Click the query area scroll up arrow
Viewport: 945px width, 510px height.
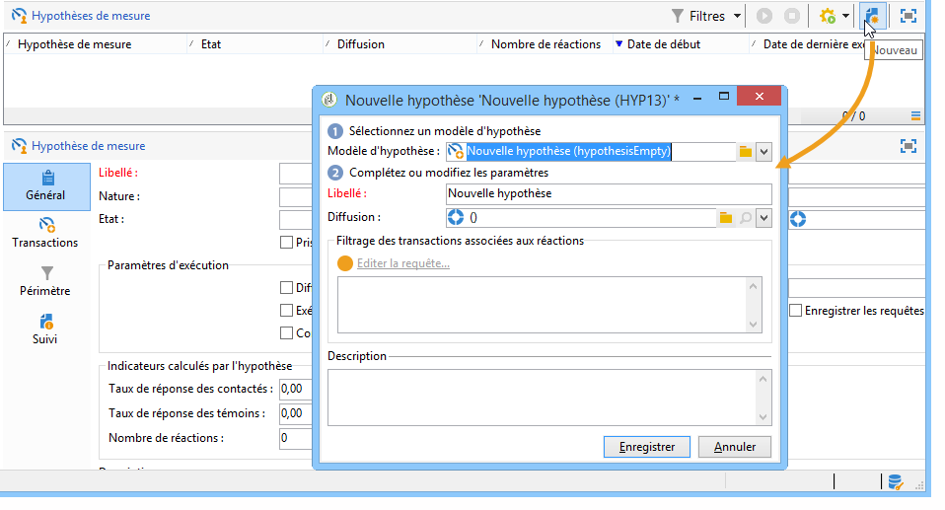753,286
